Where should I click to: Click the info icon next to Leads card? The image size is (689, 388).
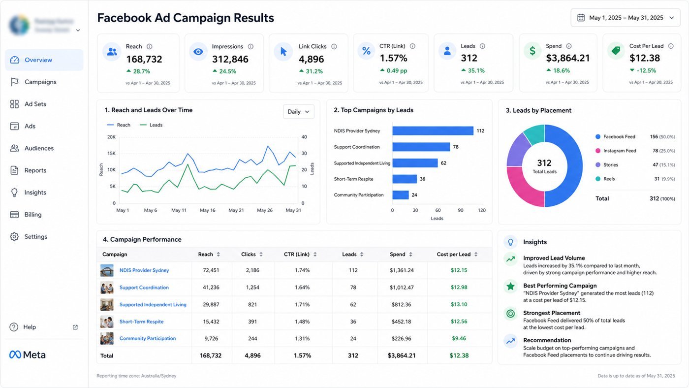[482, 46]
